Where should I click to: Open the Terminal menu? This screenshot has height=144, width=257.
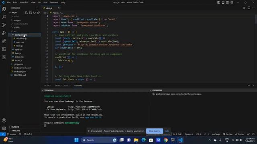[x=54, y=2]
